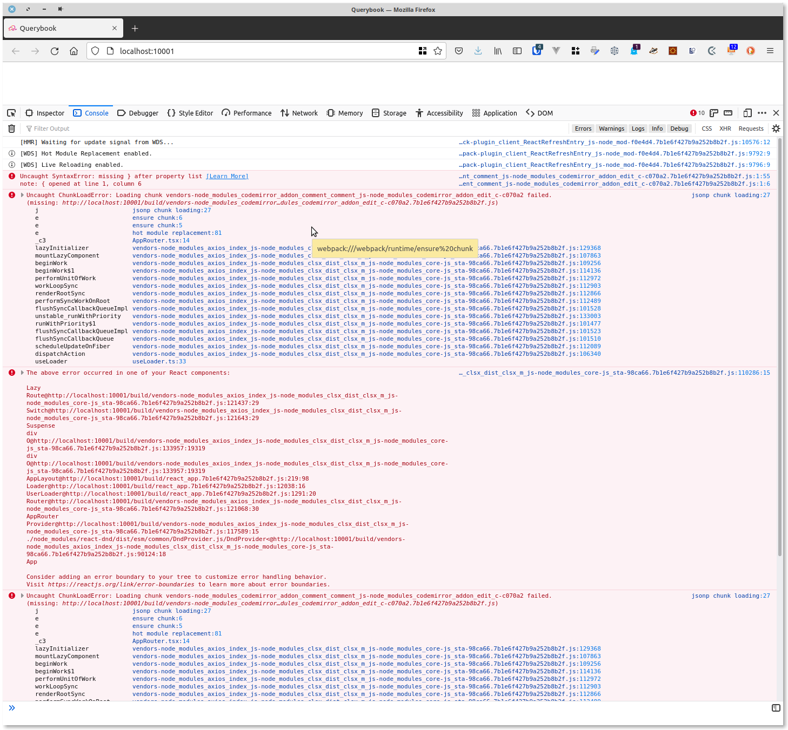Open extension with blue 12 badge
Viewport: 788px width, 730px height.
pos(731,50)
